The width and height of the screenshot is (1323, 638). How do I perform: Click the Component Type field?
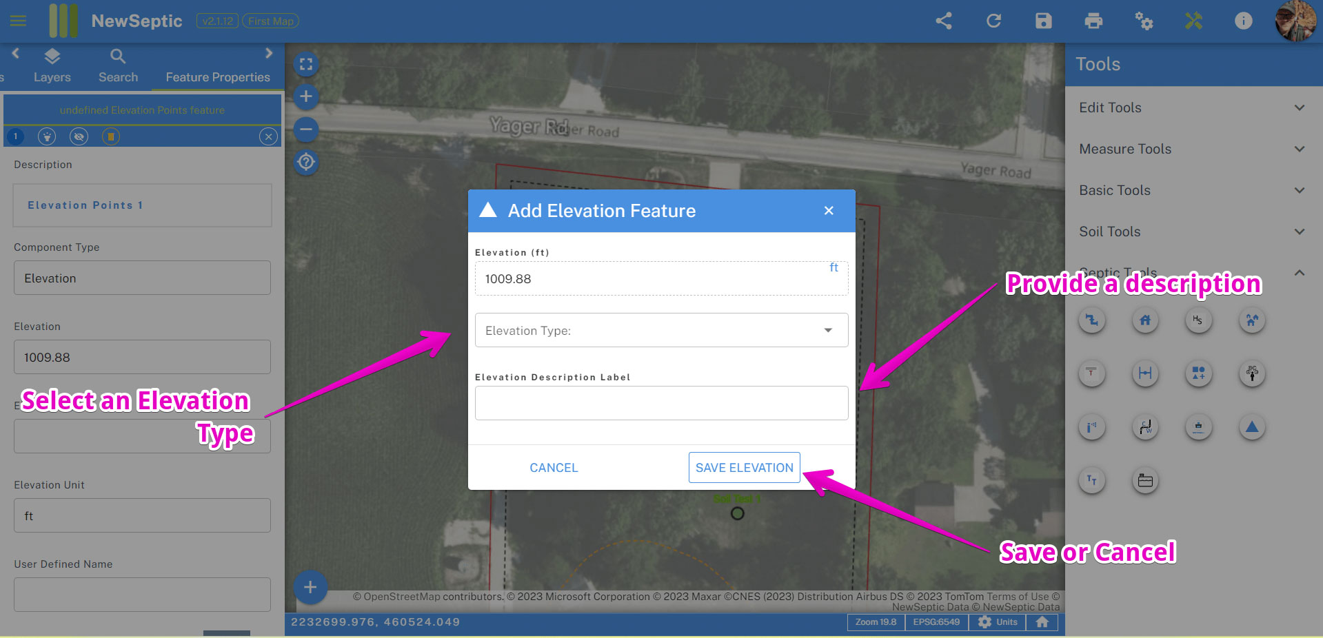pos(142,278)
